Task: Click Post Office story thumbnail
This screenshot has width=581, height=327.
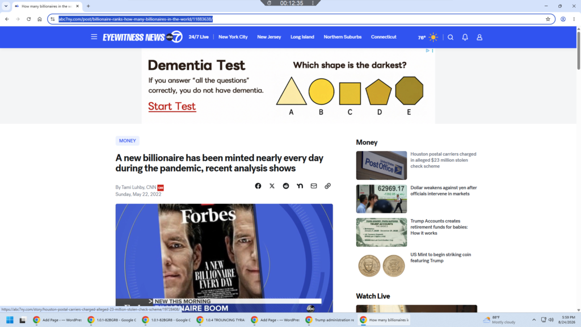Action: (381, 165)
